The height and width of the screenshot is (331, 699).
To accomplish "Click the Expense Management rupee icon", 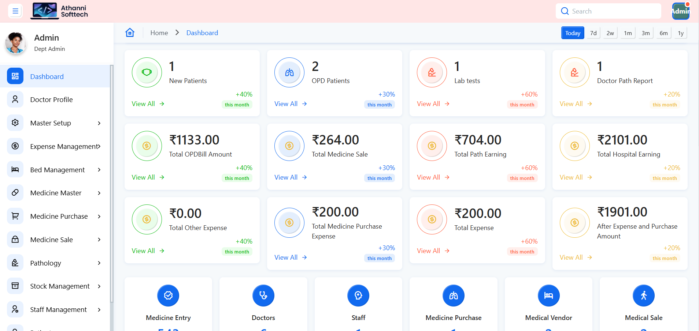I will coord(15,146).
